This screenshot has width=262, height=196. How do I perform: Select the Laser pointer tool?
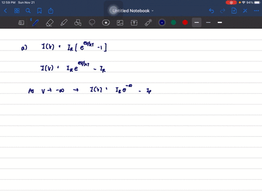point(148,23)
